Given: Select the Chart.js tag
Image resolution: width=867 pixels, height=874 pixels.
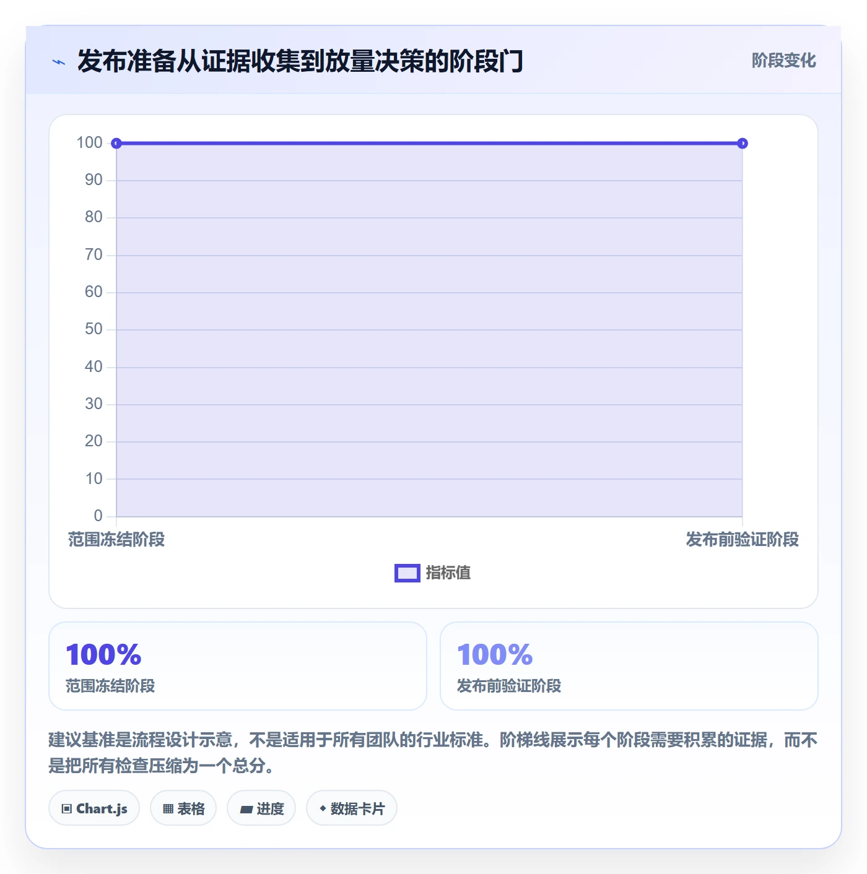Looking at the screenshot, I should pos(94,808).
